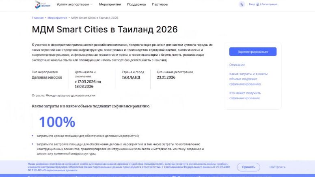Click the затраты по застройке площади bullet

pyautogui.click(x=120, y=149)
